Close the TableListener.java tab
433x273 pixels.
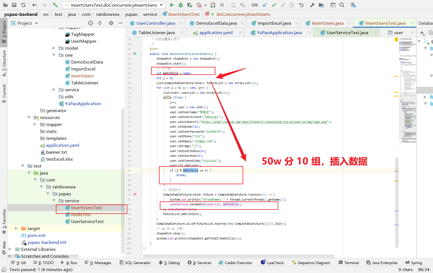click(x=182, y=33)
